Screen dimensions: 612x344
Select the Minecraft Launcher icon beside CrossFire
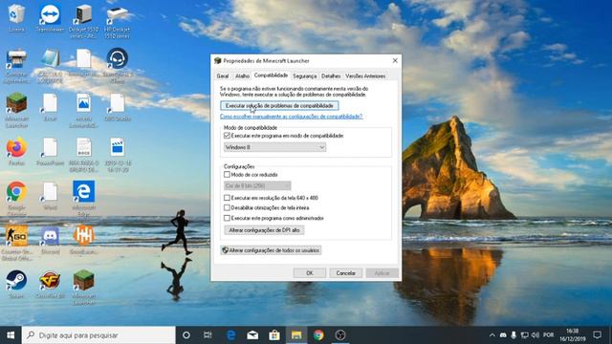83,287
